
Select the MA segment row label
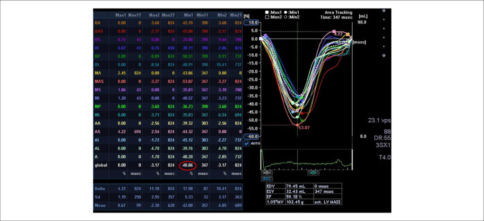(x=98, y=73)
